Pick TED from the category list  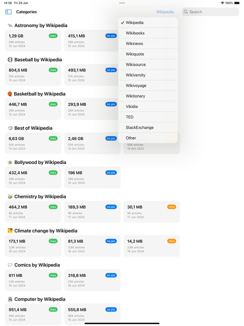coord(148,117)
